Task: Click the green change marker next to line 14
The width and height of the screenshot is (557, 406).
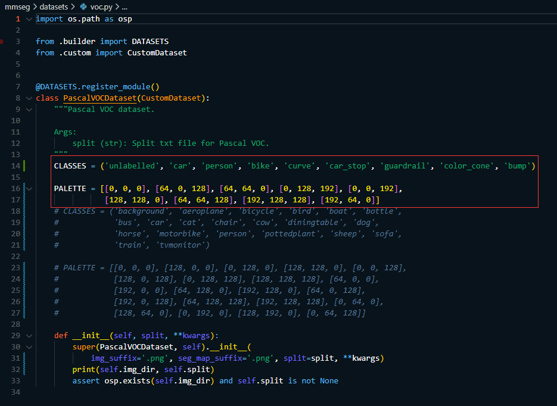Action: [24, 165]
